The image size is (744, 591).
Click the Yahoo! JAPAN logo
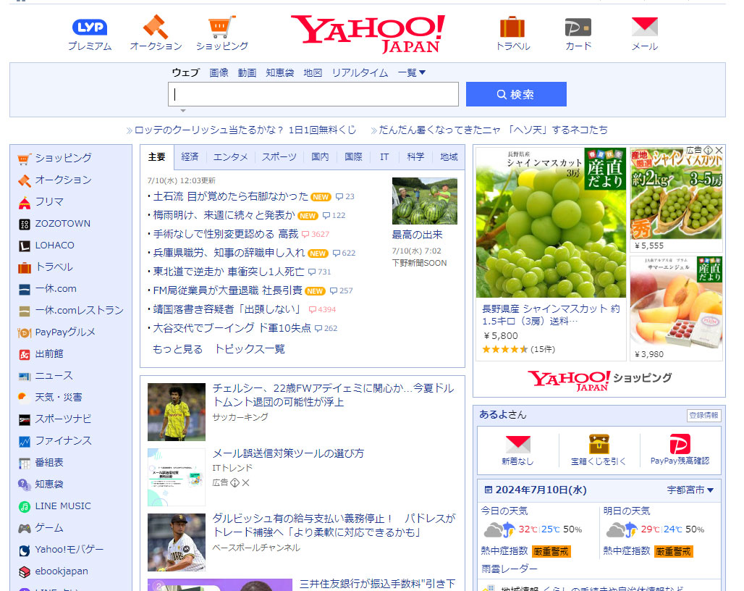click(368, 34)
